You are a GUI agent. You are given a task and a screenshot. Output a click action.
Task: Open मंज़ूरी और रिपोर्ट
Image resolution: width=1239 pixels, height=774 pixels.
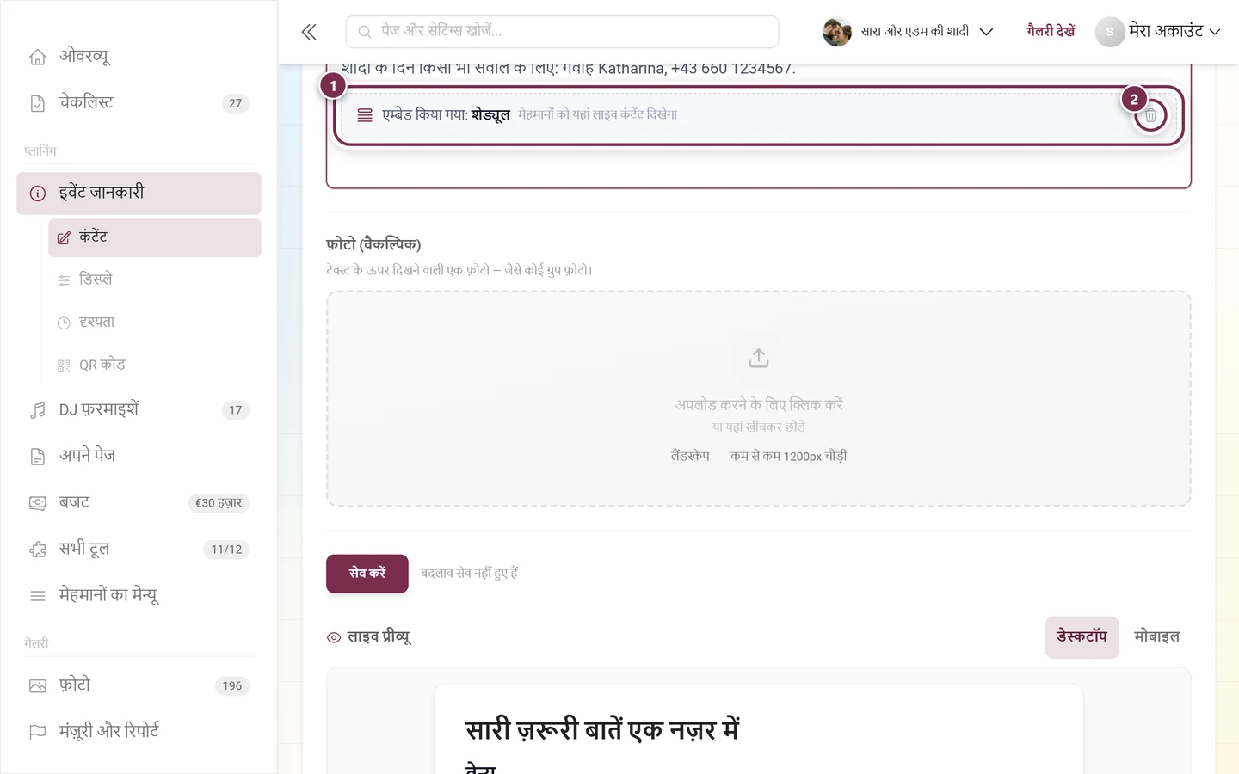point(139,732)
